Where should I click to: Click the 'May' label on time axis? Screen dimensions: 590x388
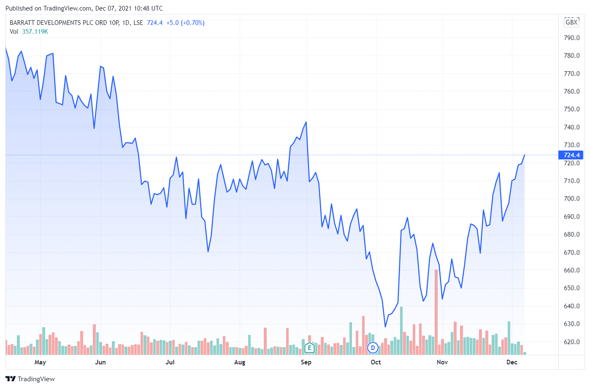pyautogui.click(x=40, y=362)
